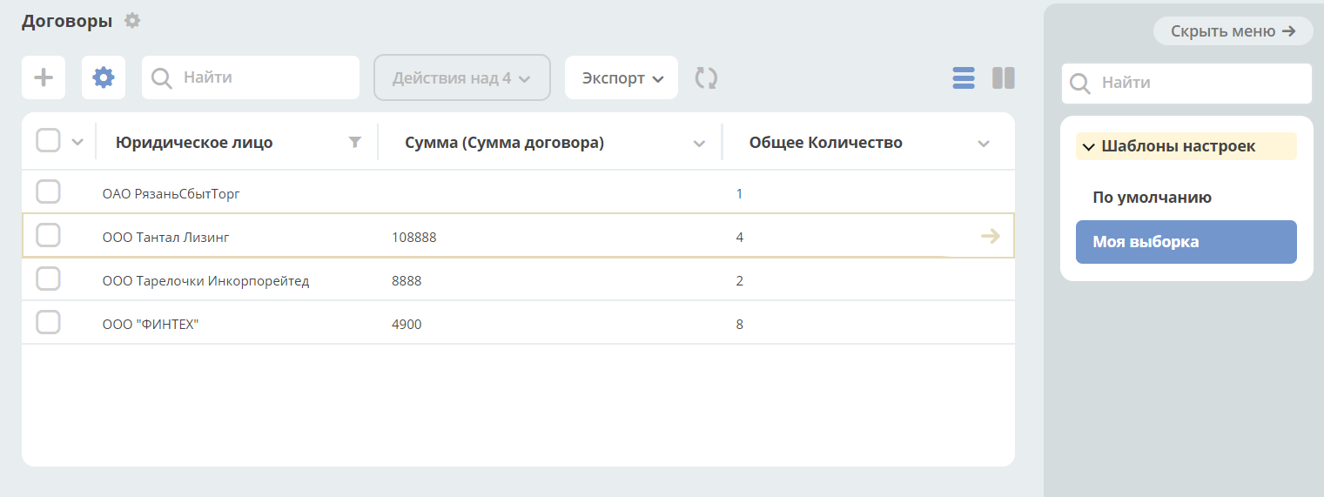Click quantity 8 in ФИНТЕХ row
The height and width of the screenshot is (497, 1324).
740,324
